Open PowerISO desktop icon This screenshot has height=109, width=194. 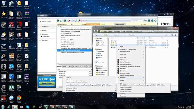click(x=19, y=4)
